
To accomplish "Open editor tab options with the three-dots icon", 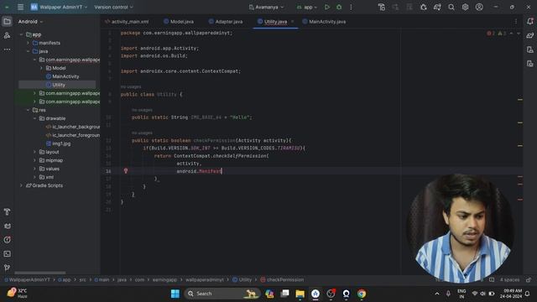I will tap(516, 22).
